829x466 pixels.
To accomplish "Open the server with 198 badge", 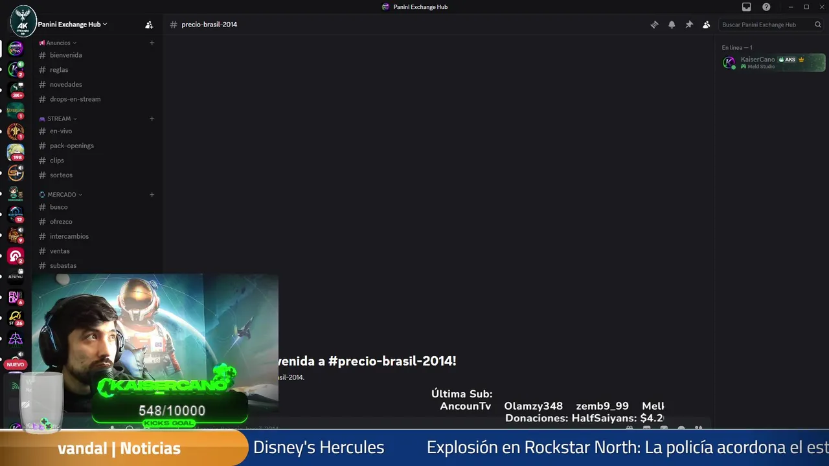I will 16,152.
